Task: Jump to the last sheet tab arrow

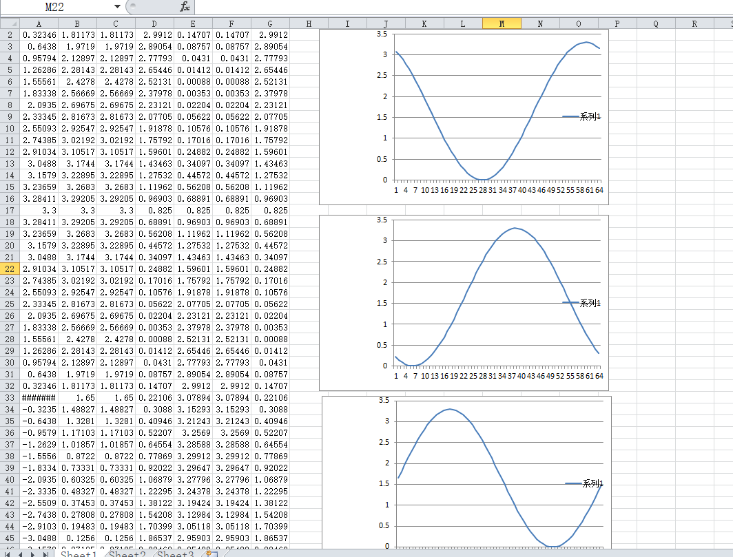Action: (45, 554)
